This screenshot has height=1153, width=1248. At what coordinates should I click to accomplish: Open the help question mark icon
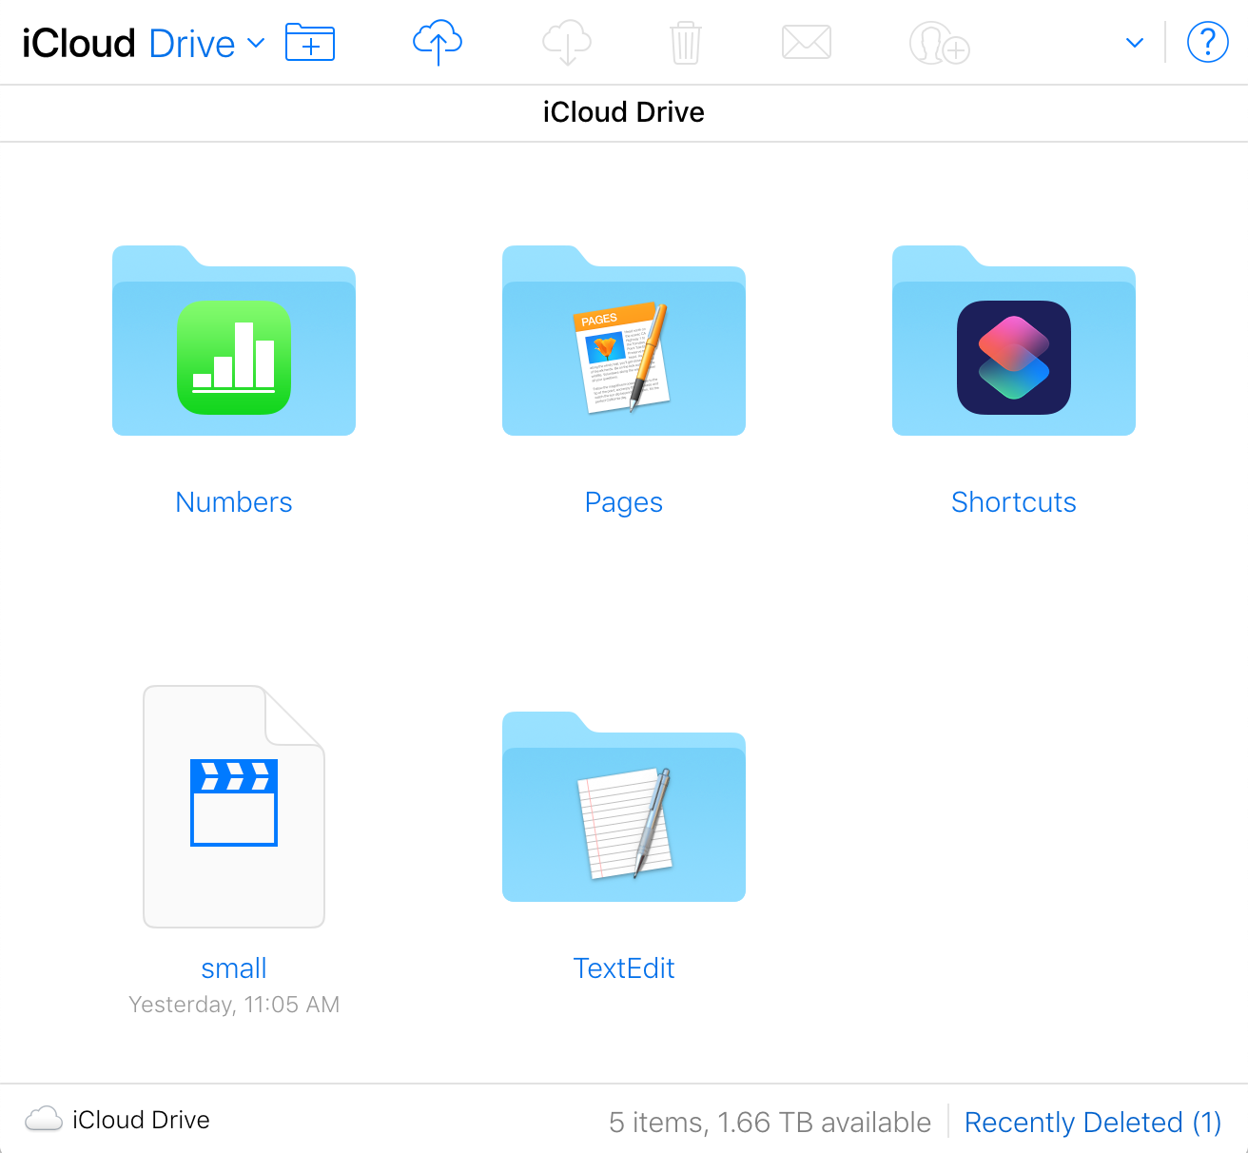[1207, 43]
